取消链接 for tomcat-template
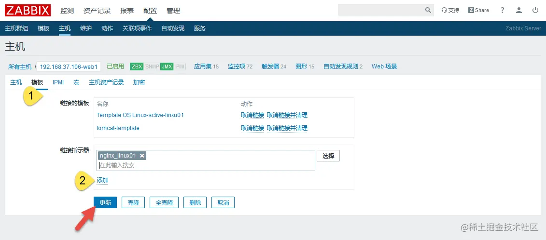This screenshot has width=546, height=240. [x=252, y=128]
